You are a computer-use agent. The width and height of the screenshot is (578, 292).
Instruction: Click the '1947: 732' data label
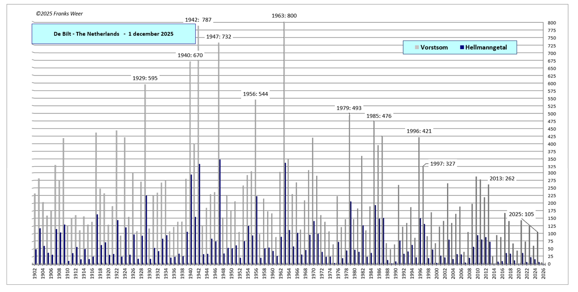coord(218,37)
